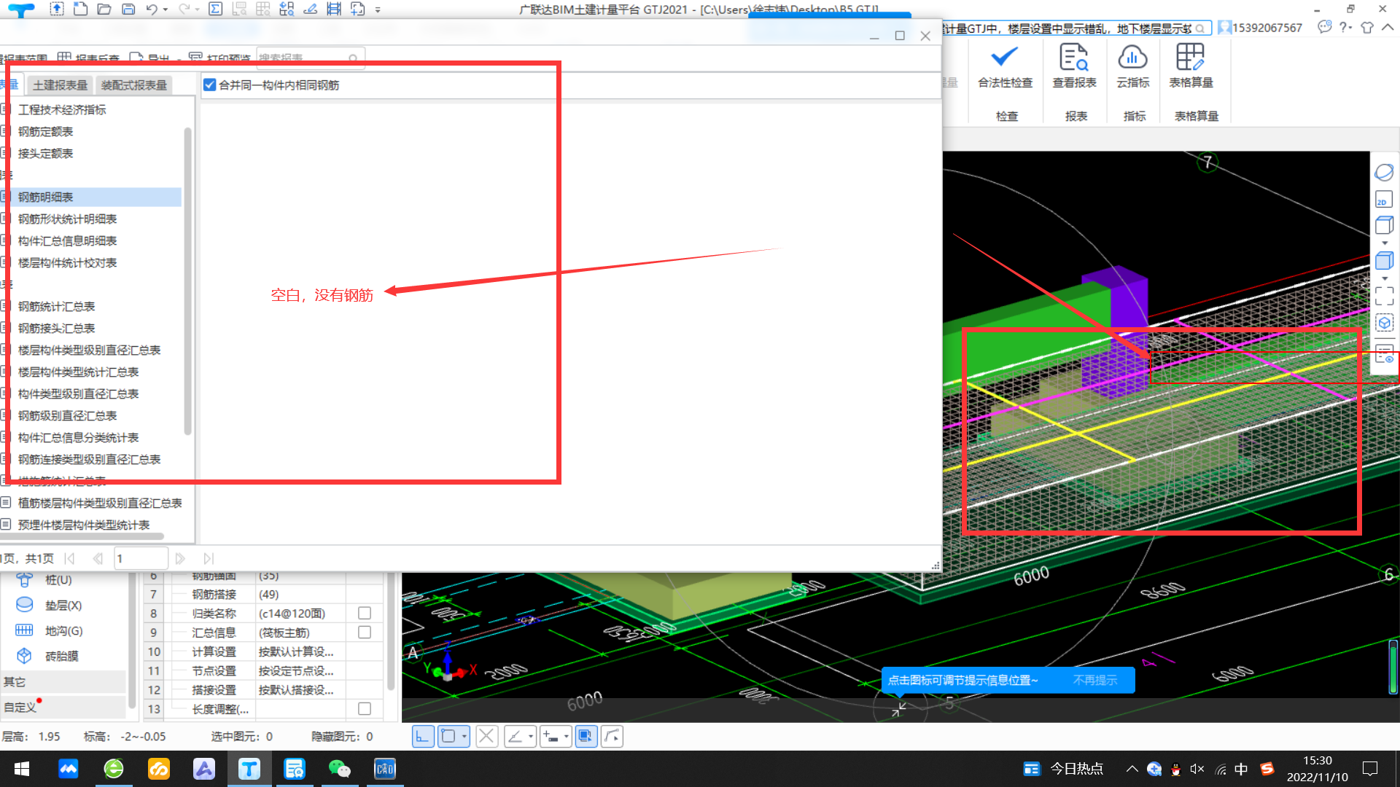
Task: Click the 砖胎膜 brick mold icon
Action: coord(24,656)
